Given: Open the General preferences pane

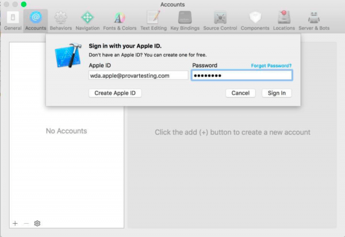Looking at the screenshot, I should pyautogui.click(x=13, y=21).
